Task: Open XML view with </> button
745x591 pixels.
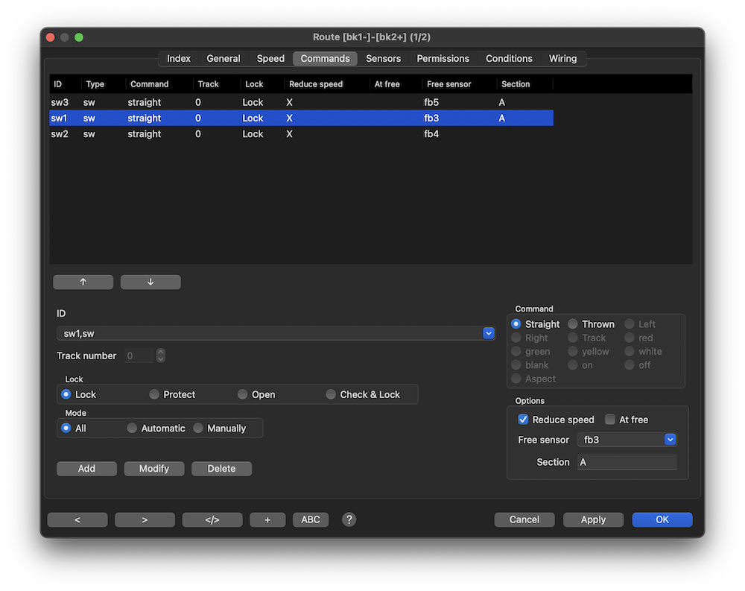Action: pyautogui.click(x=212, y=519)
